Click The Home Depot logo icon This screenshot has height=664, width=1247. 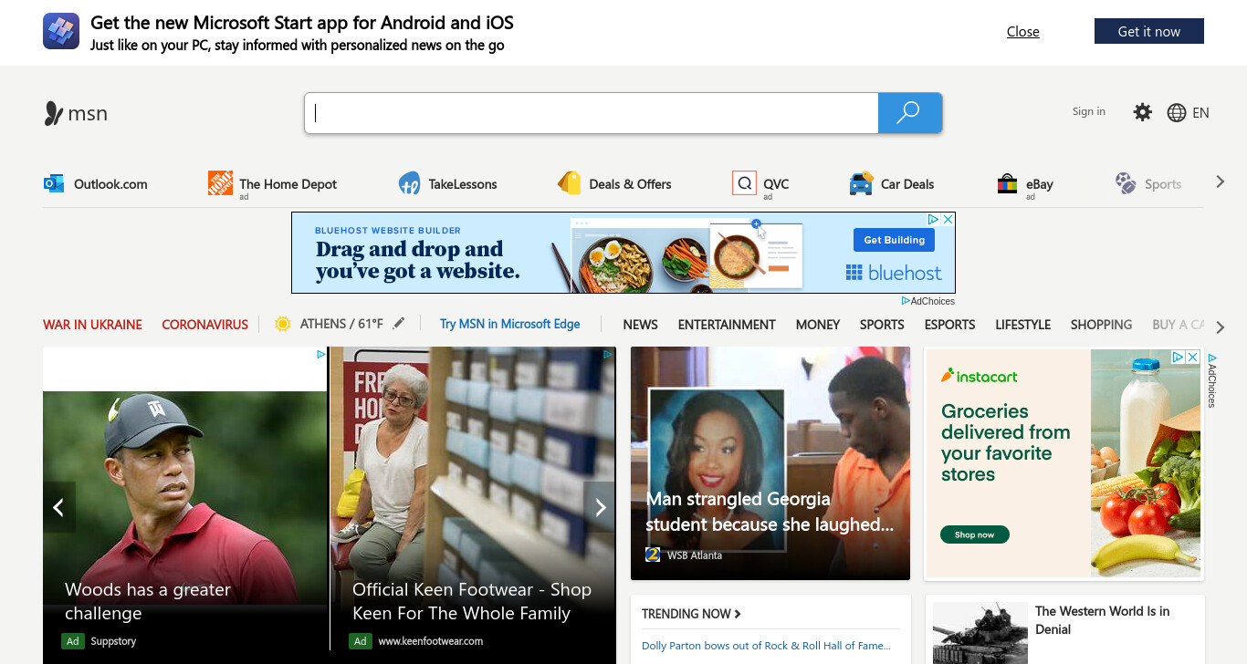[220, 183]
